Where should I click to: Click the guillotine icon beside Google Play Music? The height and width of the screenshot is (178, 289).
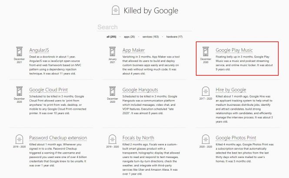click(206, 51)
